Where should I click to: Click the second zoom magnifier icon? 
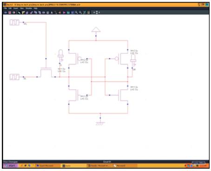point(80,13)
